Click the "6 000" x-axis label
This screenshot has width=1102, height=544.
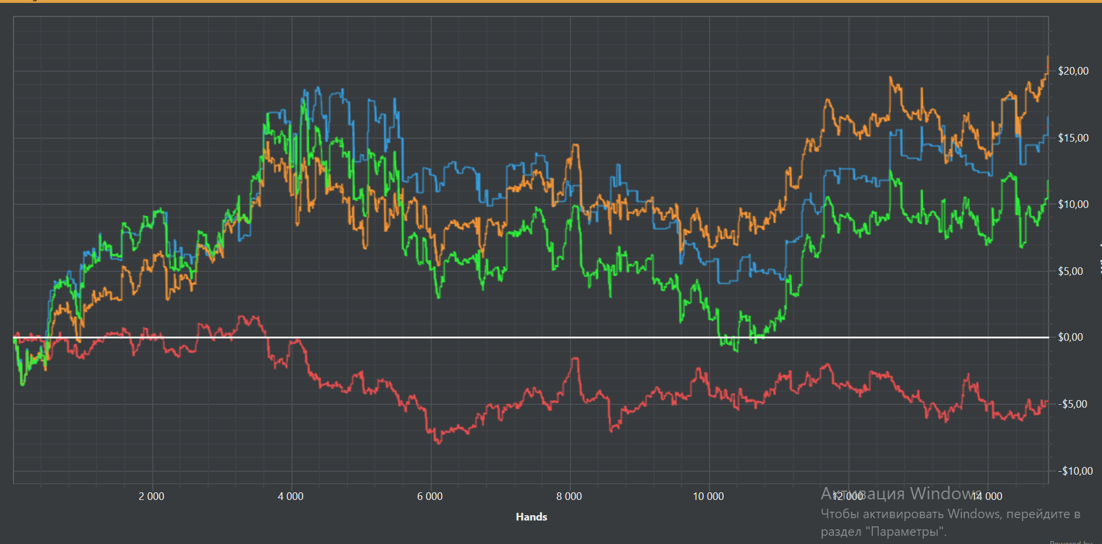[430, 496]
